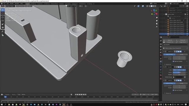Screen dimensions: 189x106
Task: Jump to timeline start frame
Action: [x=76, y=95]
